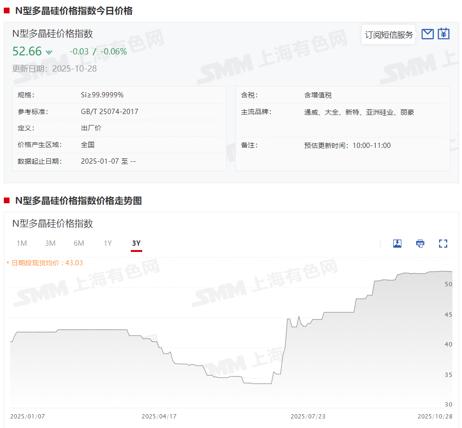Print the price trend chart
Viewport: 462px width, 428px height.
pyautogui.click(x=420, y=244)
